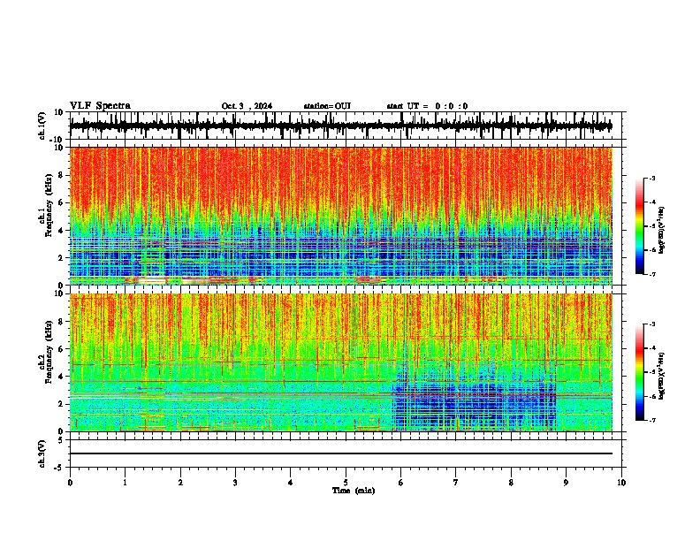Viewport: 700px width, 541px height.
Task: Click the -3 tick on ch.1 color bar
Action: [x=652, y=178]
